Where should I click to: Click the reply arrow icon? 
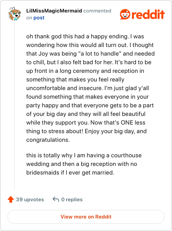pyautogui.click(x=56, y=200)
